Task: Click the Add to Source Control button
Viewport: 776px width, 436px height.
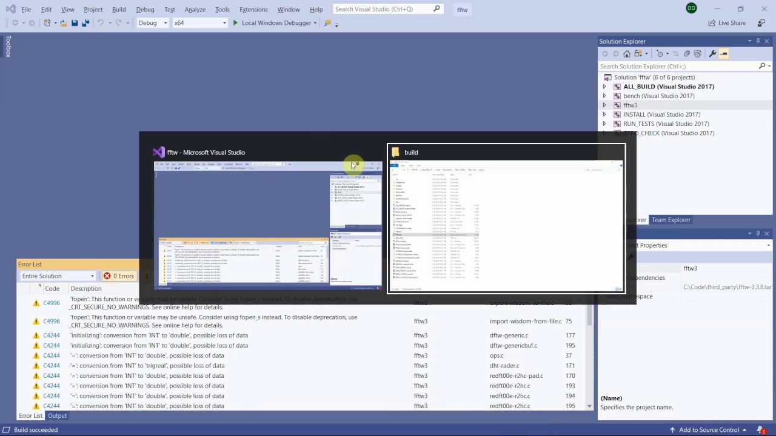Action: pyautogui.click(x=709, y=430)
